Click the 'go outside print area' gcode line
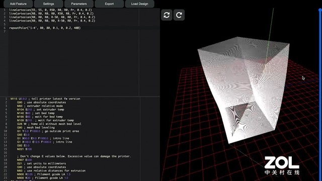The height and width of the screenshot is (181, 322). pyautogui.click(x=48, y=131)
